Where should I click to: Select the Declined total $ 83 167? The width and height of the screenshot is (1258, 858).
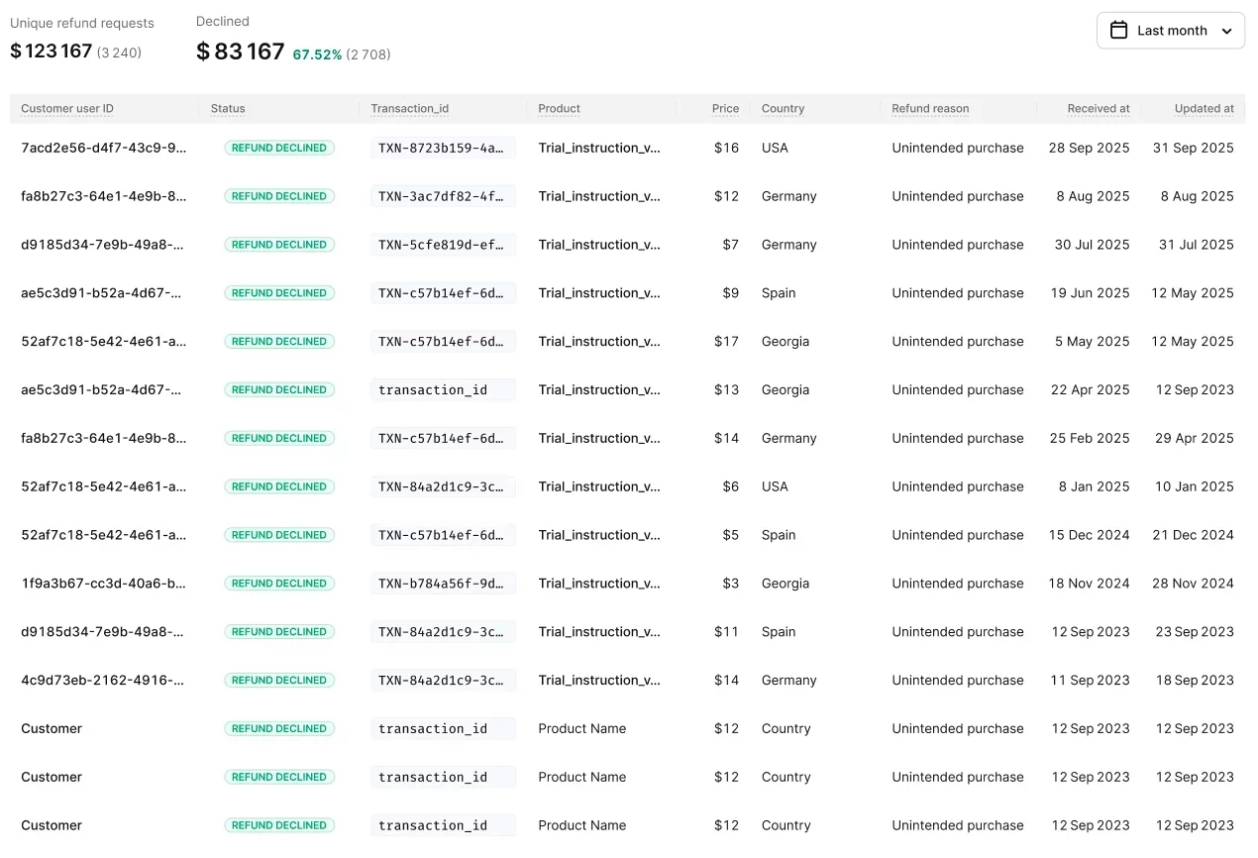click(x=241, y=52)
